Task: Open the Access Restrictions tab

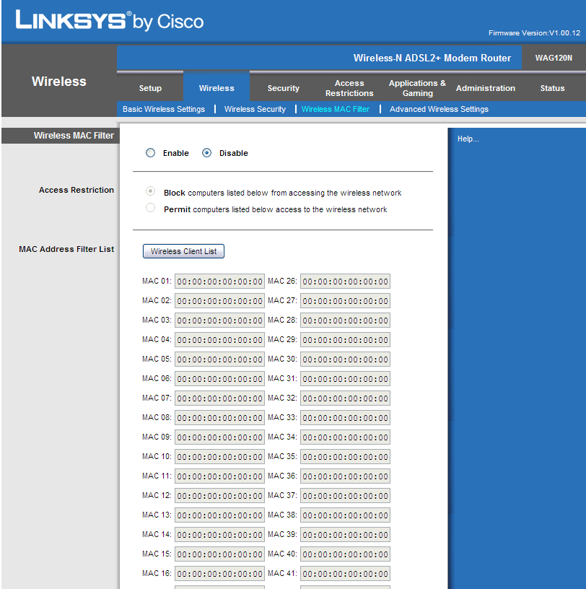Action: (x=349, y=88)
